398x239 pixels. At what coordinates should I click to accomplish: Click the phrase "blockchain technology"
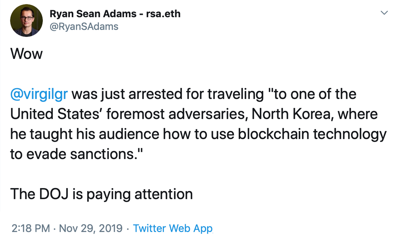312,134
